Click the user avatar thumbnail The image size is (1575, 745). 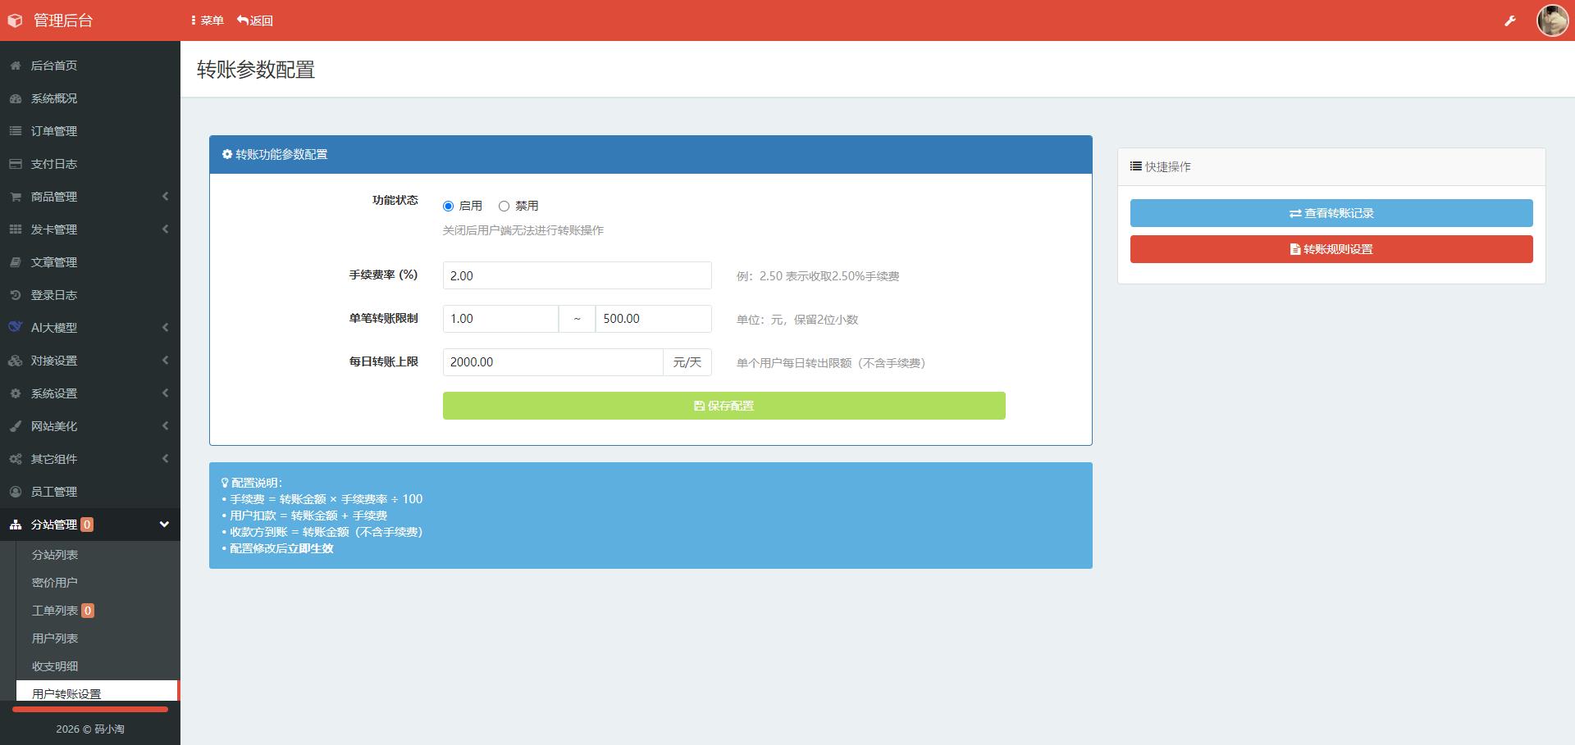(x=1551, y=20)
